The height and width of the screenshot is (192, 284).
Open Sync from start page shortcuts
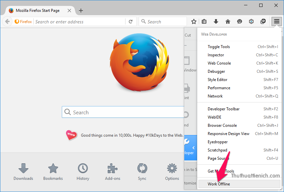(x=142, y=172)
